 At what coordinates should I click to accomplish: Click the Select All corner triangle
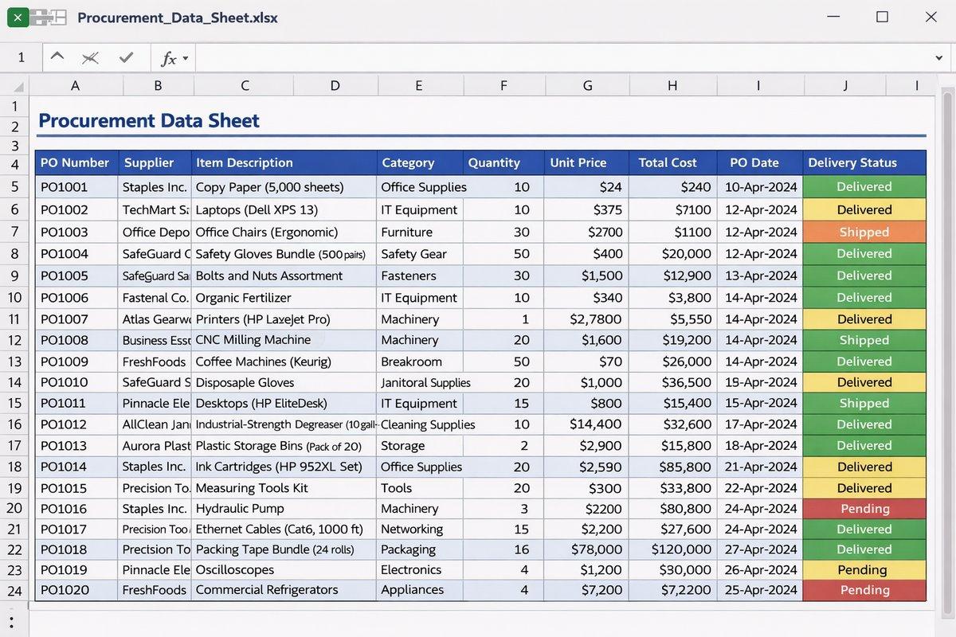point(18,86)
